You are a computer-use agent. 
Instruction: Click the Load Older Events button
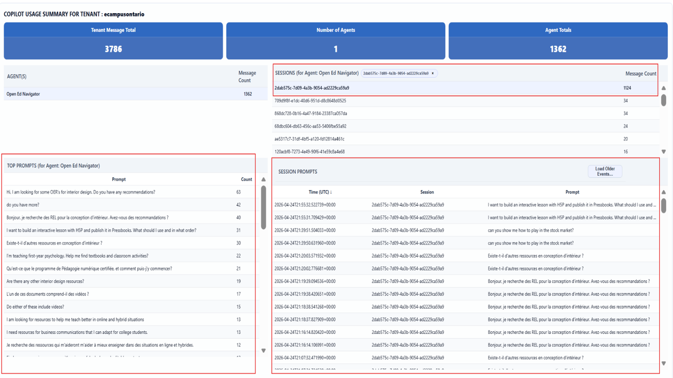[x=605, y=172]
